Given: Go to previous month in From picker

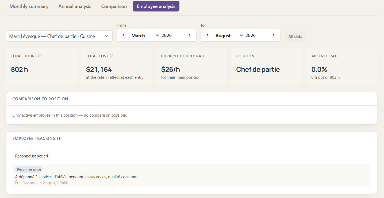Looking at the screenshot, I should (124, 35).
